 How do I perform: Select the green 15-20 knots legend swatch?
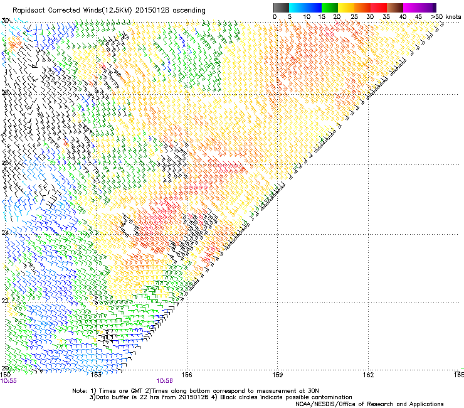[330, 8]
